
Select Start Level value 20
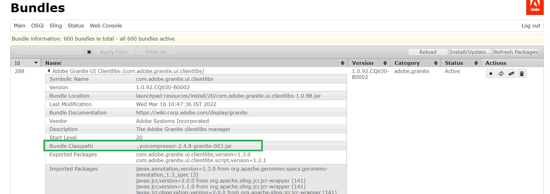pyautogui.click(x=139, y=138)
